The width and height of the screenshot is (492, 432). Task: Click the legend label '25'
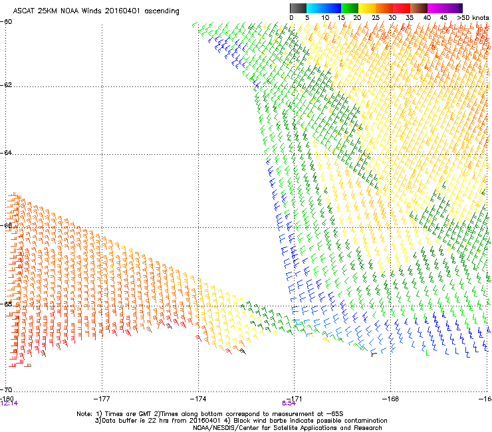(x=376, y=17)
